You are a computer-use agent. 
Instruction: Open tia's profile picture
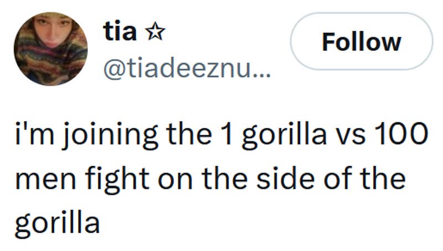pyautogui.click(x=50, y=49)
